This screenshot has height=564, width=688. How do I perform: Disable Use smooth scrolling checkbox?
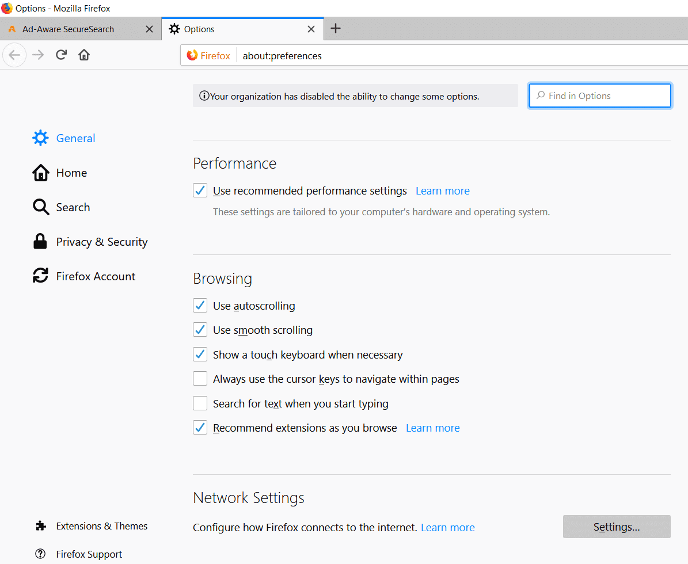[200, 330]
